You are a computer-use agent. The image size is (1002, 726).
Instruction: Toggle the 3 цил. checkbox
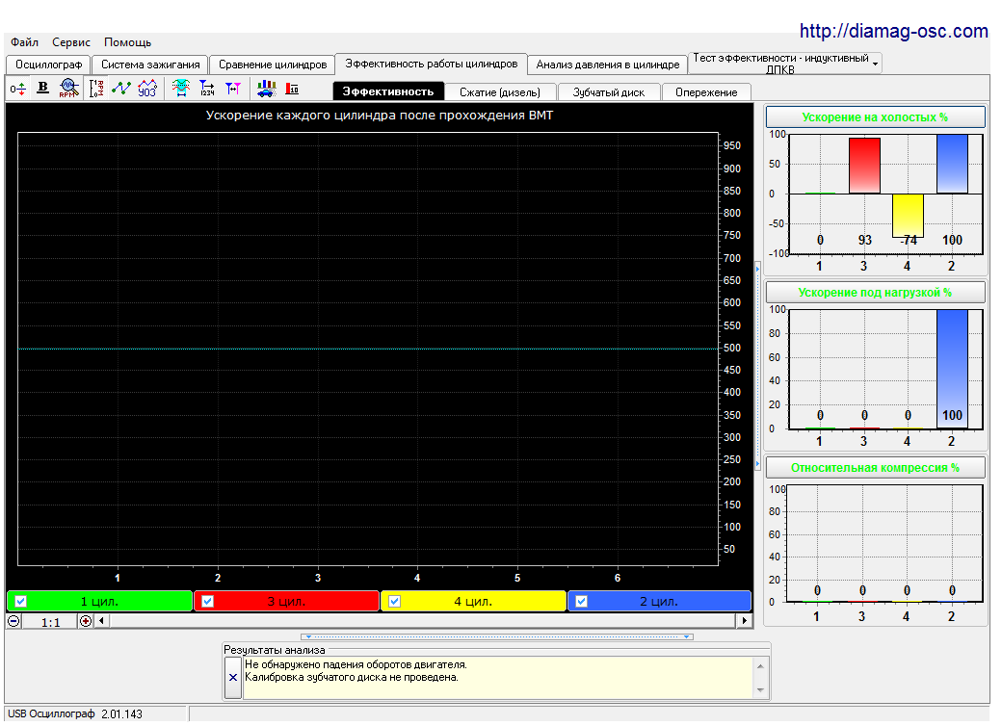click(x=208, y=601)
